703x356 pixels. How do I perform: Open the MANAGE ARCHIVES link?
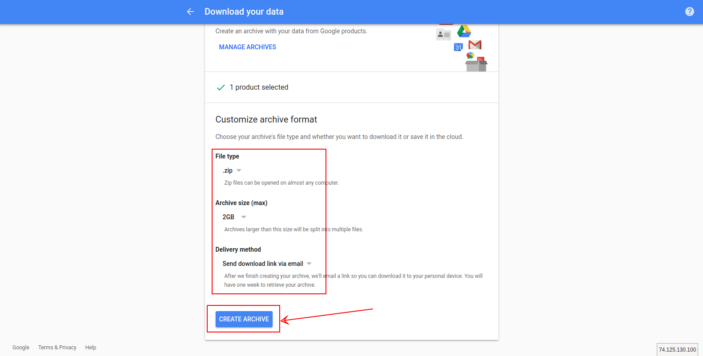tap(247, 47)
